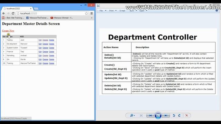Click the Photo Viewer window title icon
This screenshot has height=124, width=221.
pyautogui.click(x=98, y=6)
